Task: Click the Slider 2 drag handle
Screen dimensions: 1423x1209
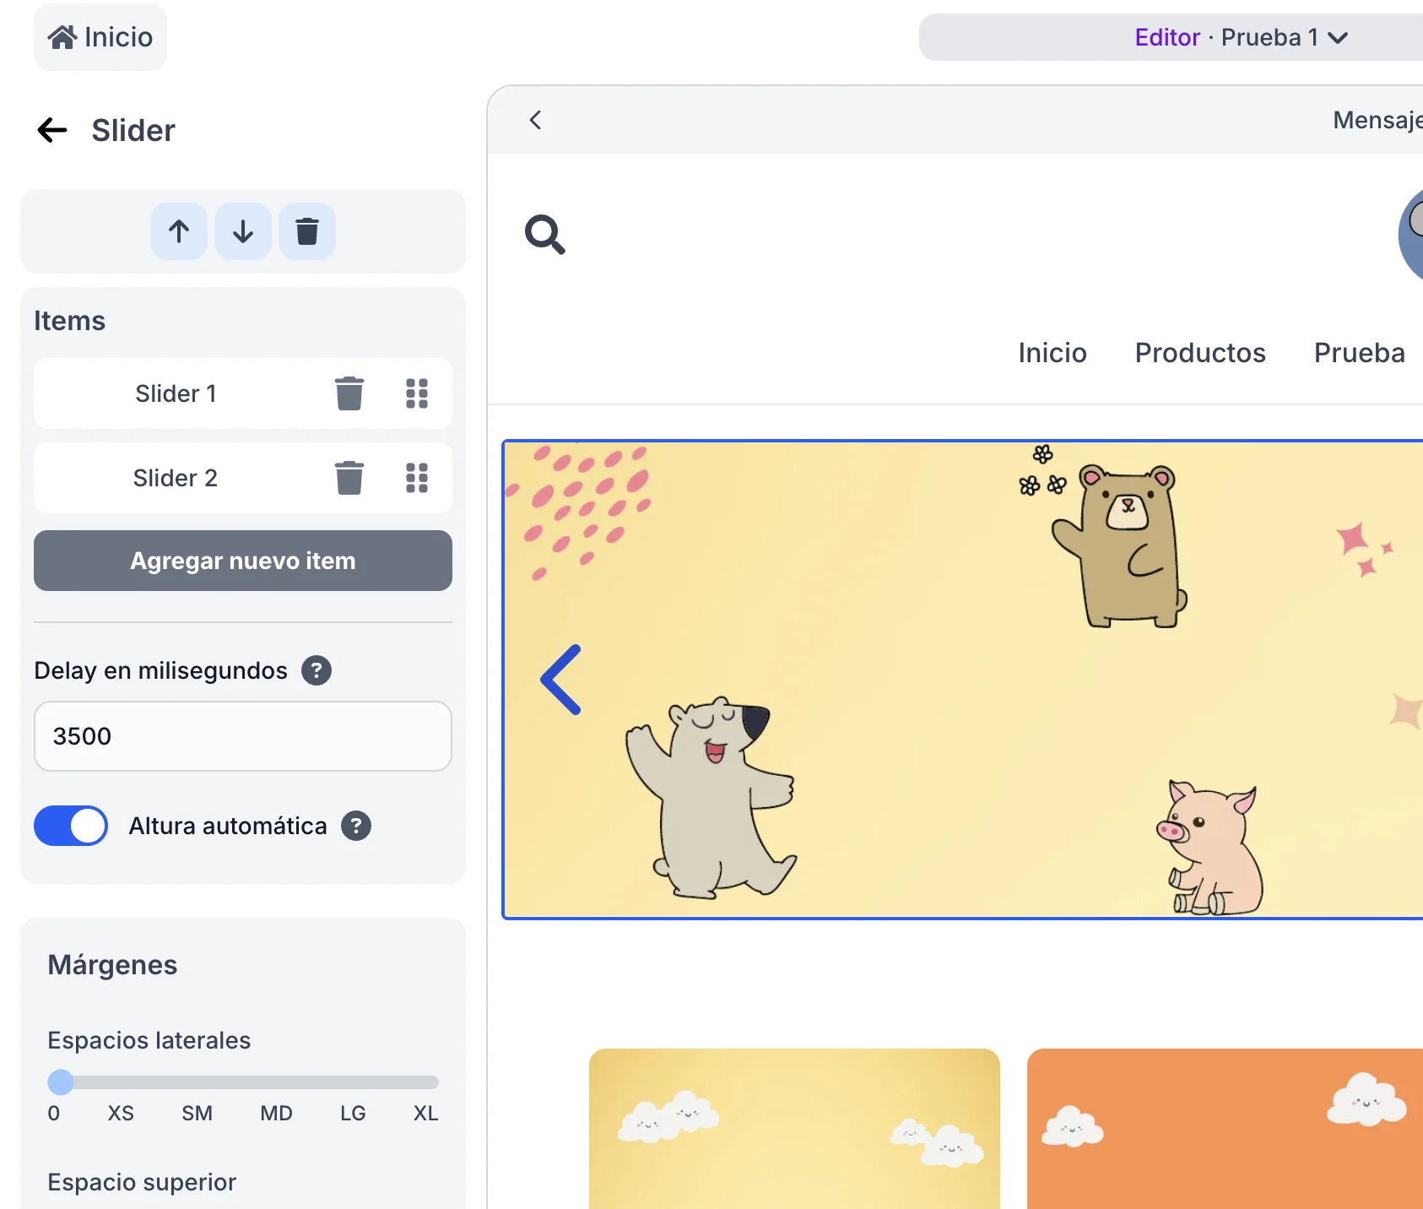Action: click(x=417, y=478)
